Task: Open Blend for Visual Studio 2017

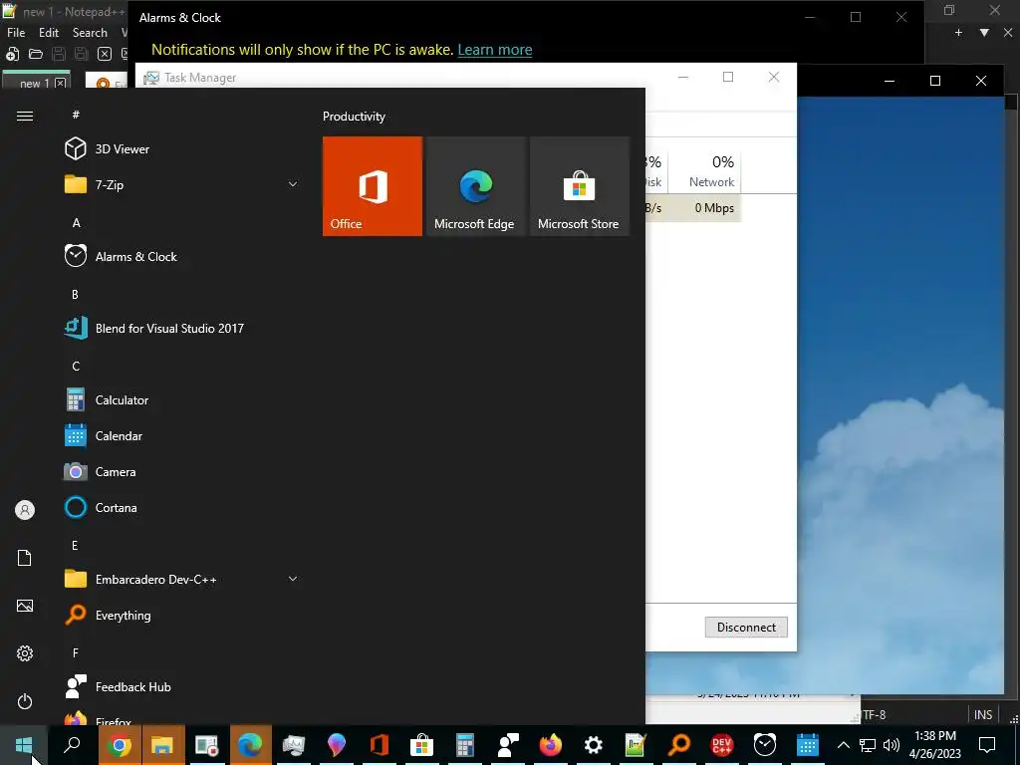Action: 182,329
